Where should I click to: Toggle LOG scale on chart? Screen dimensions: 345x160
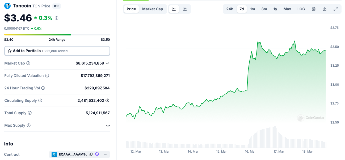[301, 9]
